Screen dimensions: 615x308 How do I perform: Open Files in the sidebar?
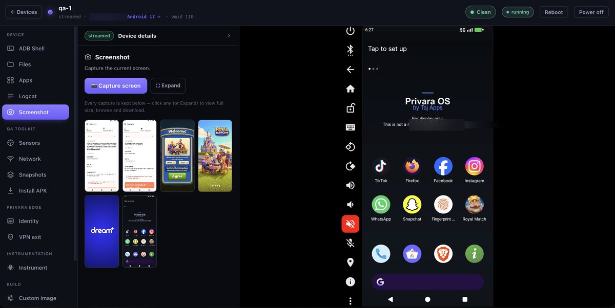pyautogui.click(x=35, y=64)
